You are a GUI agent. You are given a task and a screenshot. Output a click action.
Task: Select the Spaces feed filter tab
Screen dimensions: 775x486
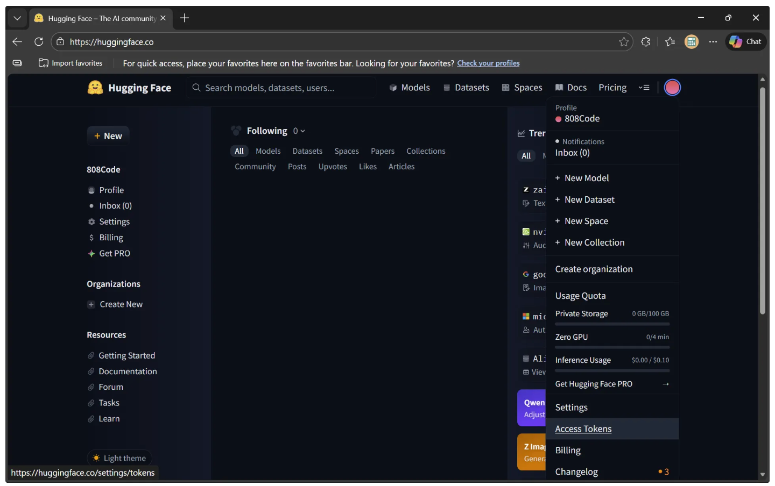tap(347, 151)
